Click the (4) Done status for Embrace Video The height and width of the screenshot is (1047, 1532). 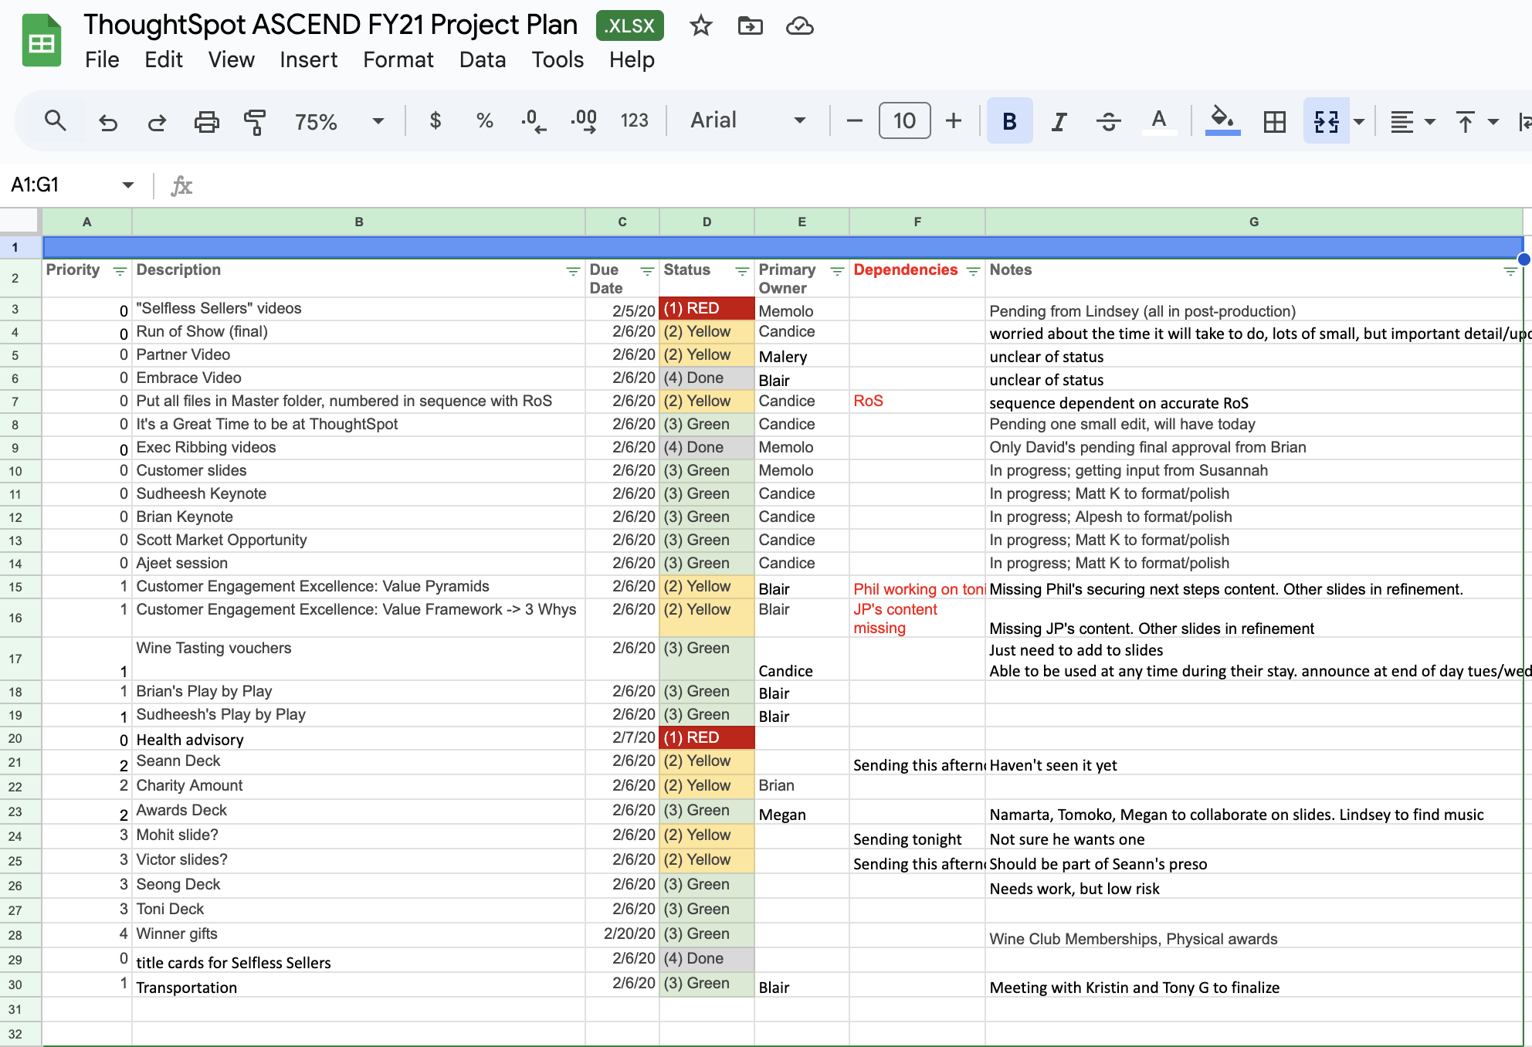point(707,378)
